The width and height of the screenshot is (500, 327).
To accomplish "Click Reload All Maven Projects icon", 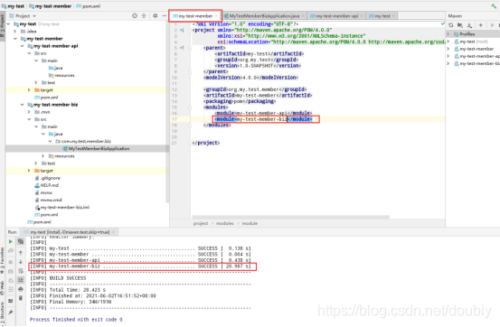I will point(450,25).
